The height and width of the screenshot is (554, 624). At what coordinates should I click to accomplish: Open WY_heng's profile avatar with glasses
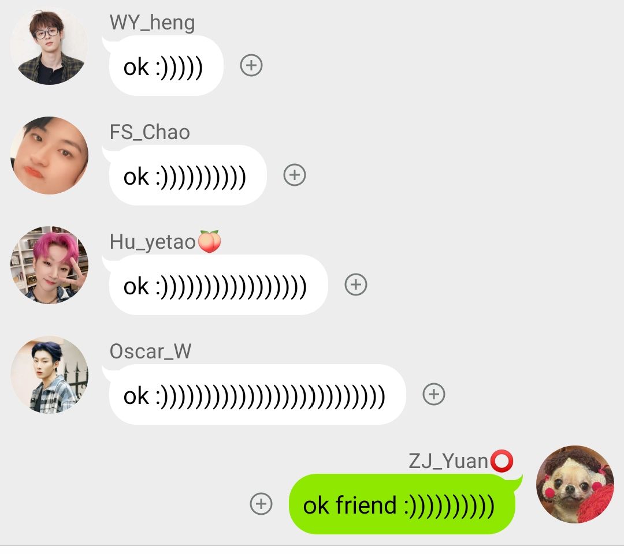[49, 46]
